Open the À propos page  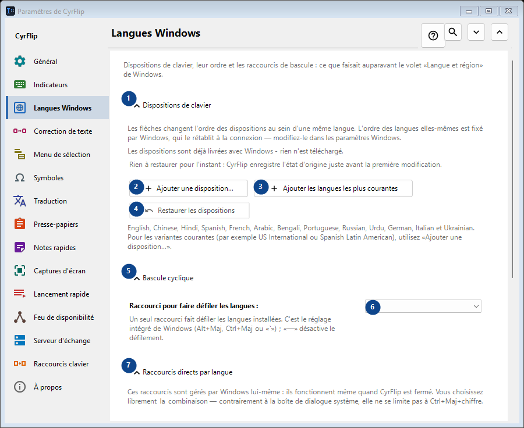pos(58,387)
